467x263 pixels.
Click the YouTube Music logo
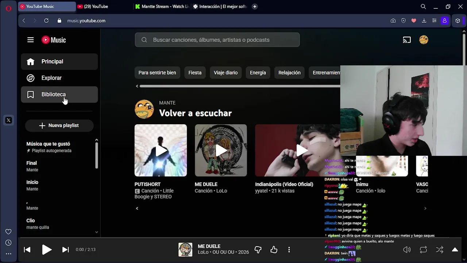click(x=54, y=40)
